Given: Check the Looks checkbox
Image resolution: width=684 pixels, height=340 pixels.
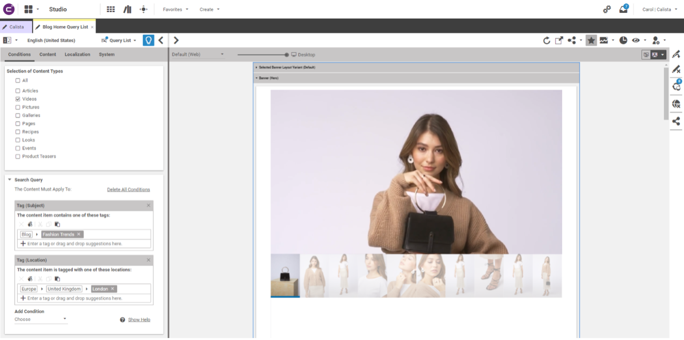Looking at the screenshot, I should point(18,140).
